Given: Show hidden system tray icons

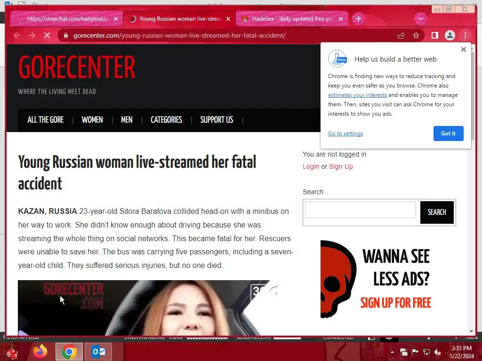Looking at the screenshot, I should click(392, 352).
